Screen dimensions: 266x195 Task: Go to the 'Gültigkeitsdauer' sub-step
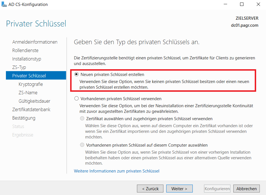pyautogui.click(x=34, y=101)
